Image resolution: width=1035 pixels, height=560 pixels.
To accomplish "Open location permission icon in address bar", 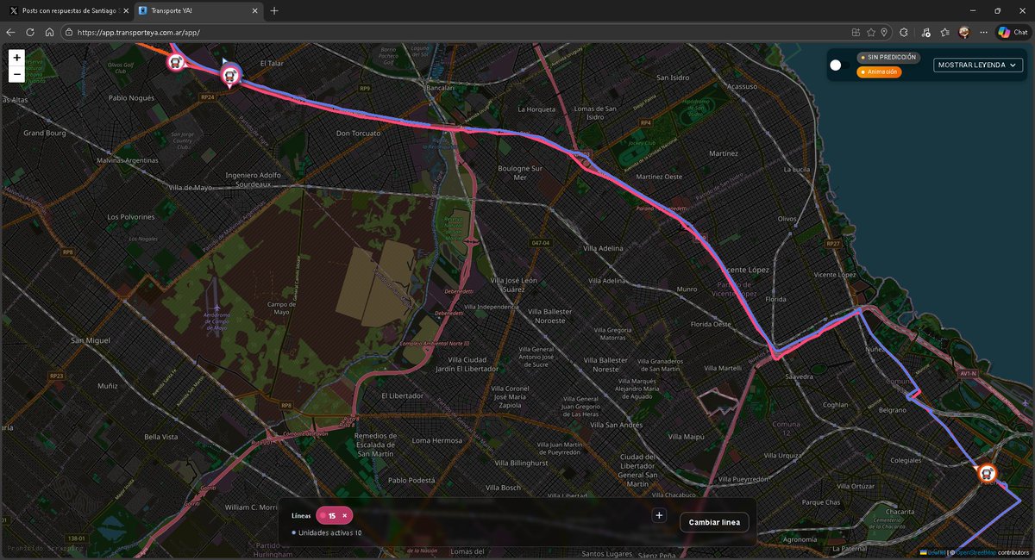I will [x=884, y=32].
